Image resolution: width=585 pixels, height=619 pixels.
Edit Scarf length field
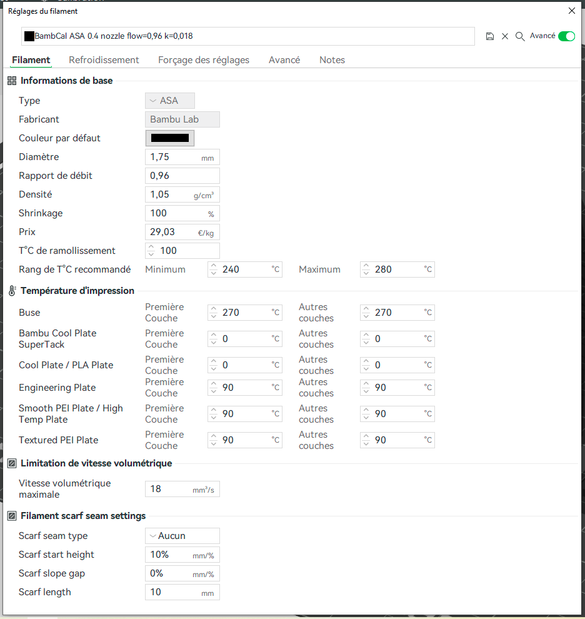[182, 592]
